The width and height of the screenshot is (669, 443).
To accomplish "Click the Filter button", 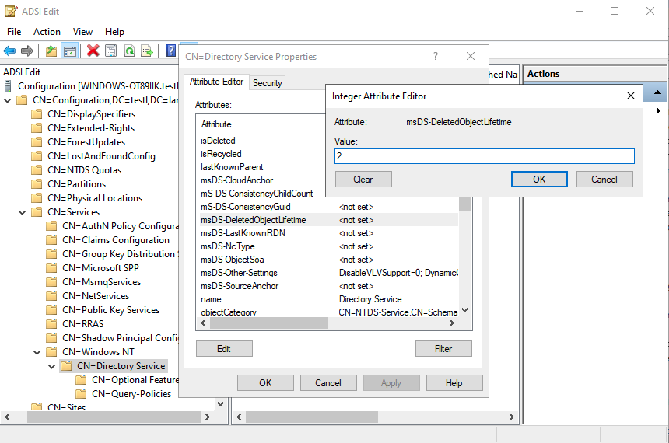I will [x=443, y=349].
